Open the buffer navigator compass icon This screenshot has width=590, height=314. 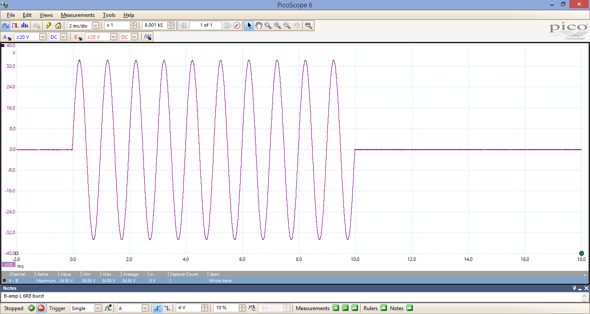pyautogui.click(x=237, y=25)
